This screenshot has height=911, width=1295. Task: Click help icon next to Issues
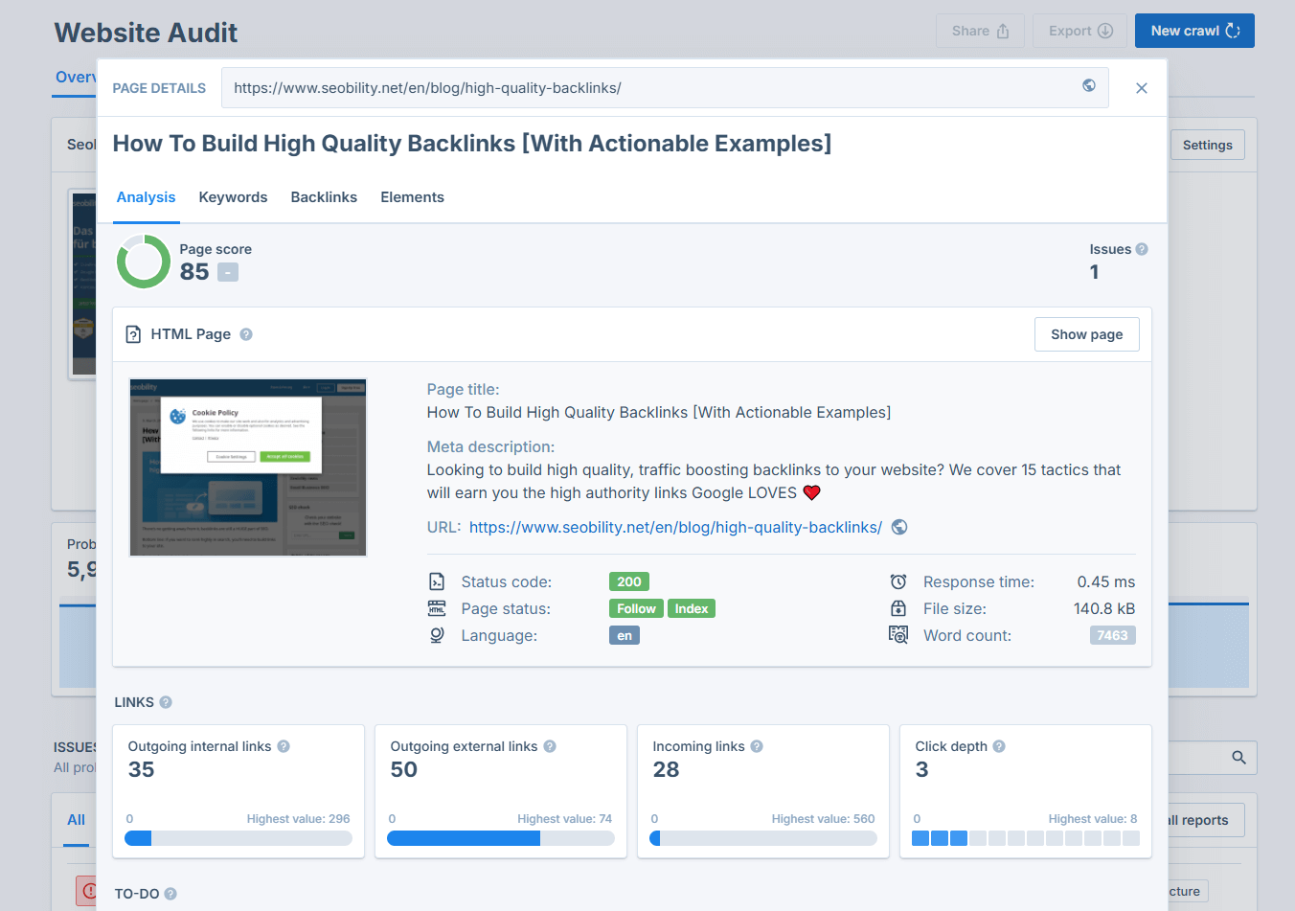[1142, 249]
